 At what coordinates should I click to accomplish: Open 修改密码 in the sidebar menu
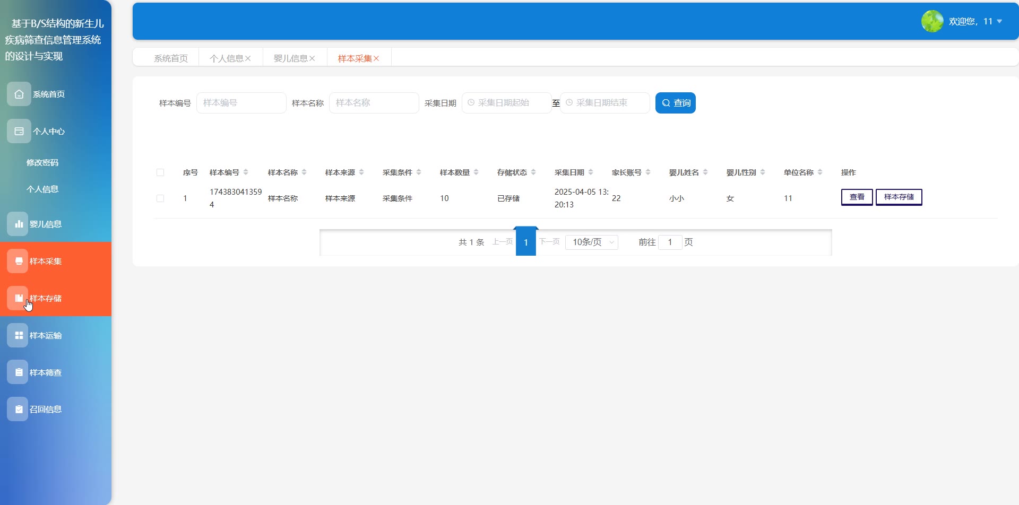(x=42, y=162)
